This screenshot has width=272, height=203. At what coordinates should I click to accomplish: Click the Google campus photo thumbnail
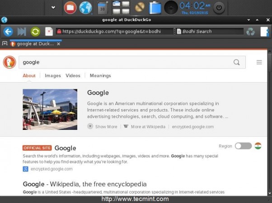tap(50, 110)
